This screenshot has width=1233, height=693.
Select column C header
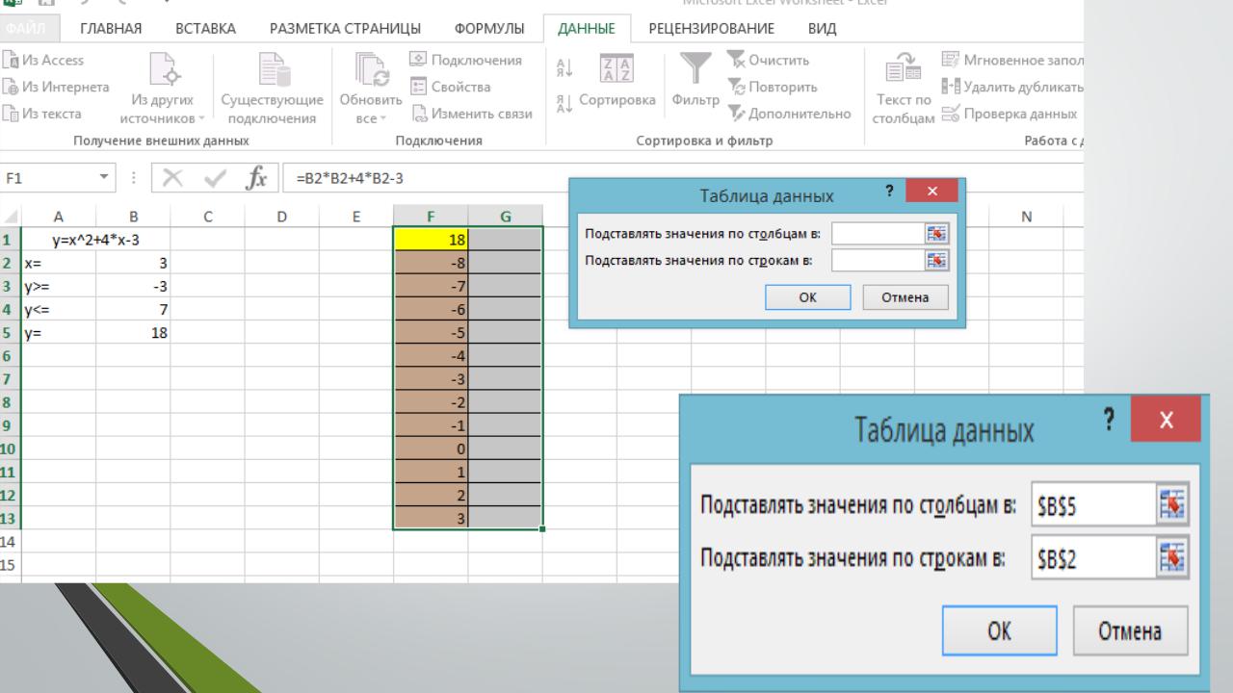pyautogui.click(x=207, y=217)
